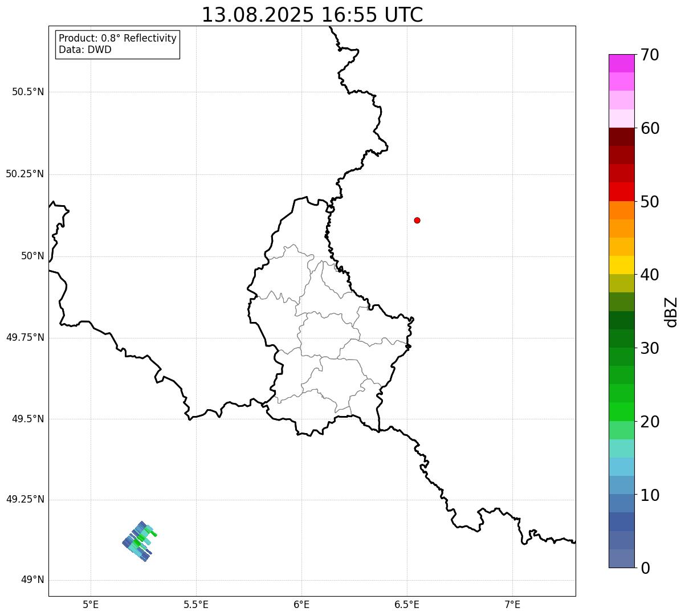Select the yellow 40 dBZ colorbar segment
Screen dimensions: 685x616
tap(621, 265)
